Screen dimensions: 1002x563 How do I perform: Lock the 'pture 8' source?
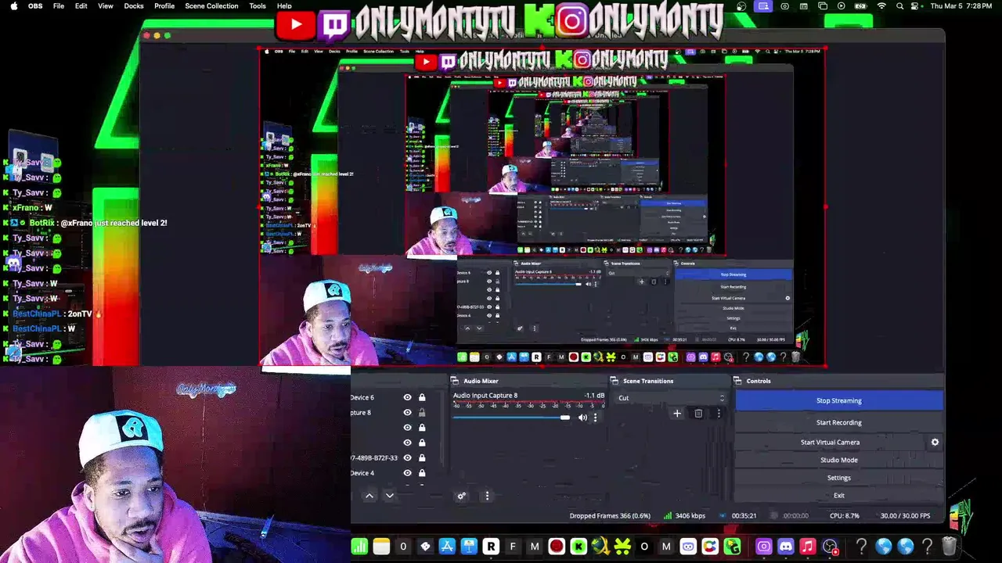[x=422, y=412]
